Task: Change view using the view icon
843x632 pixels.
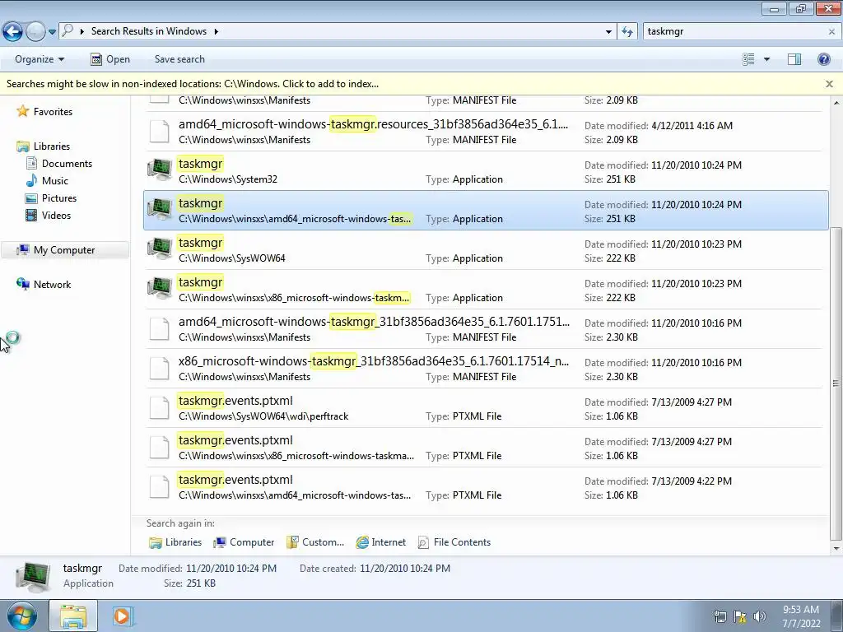Action: point(748,59)
